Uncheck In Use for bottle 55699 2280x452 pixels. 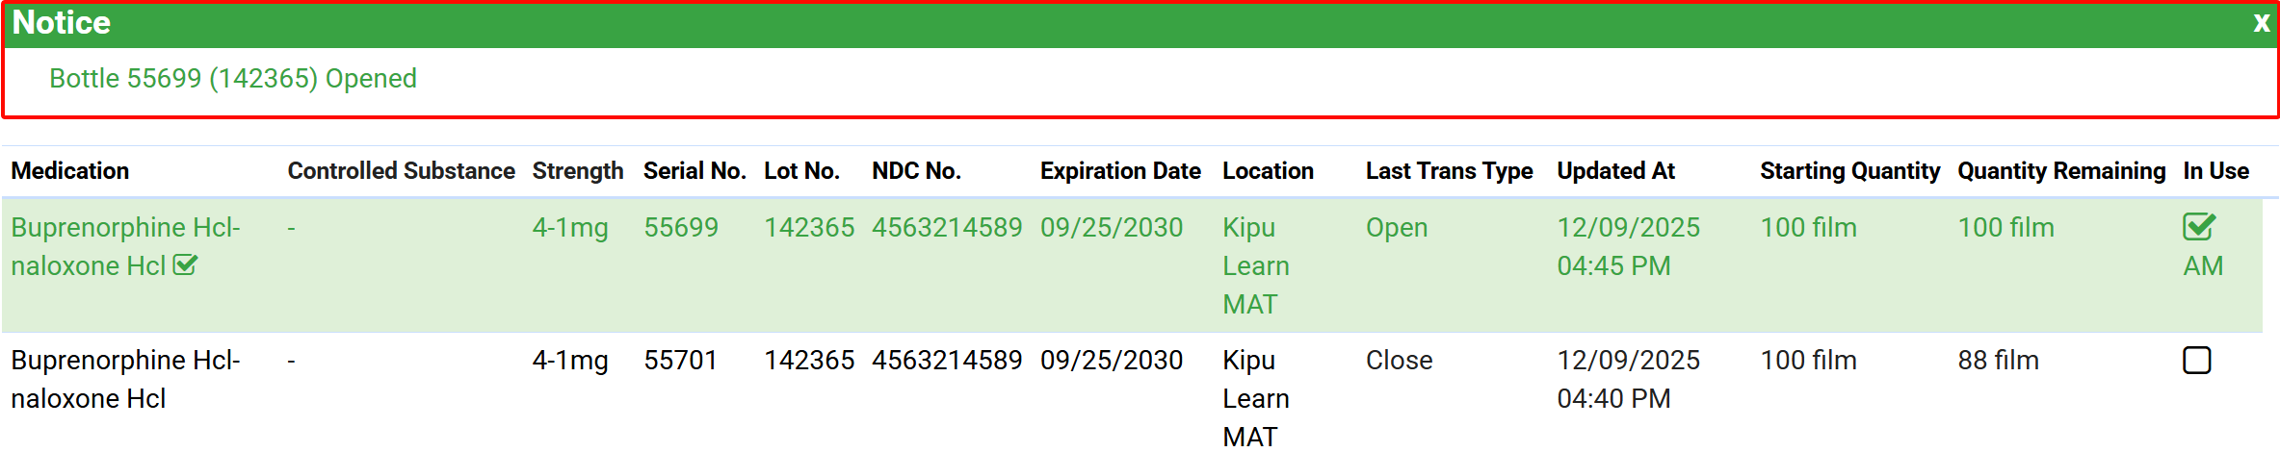(x=2198, y=227)
